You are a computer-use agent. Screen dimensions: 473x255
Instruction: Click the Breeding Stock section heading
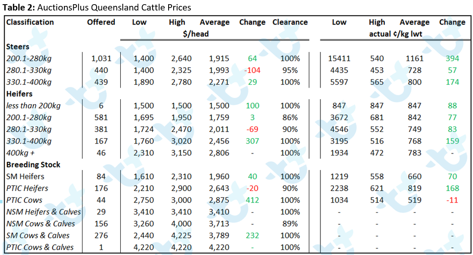[33, 165]
